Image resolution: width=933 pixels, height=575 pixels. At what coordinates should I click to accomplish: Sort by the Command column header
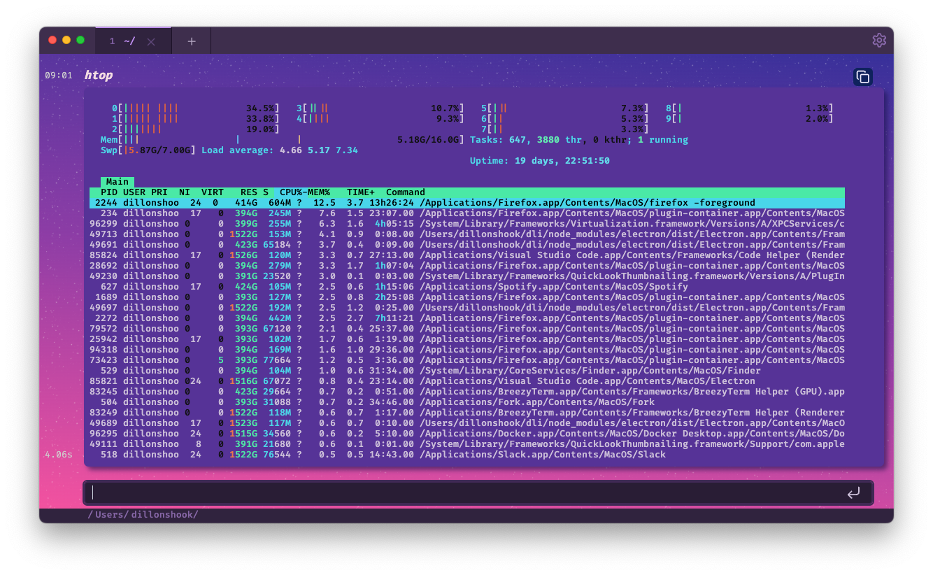[406, 192]
